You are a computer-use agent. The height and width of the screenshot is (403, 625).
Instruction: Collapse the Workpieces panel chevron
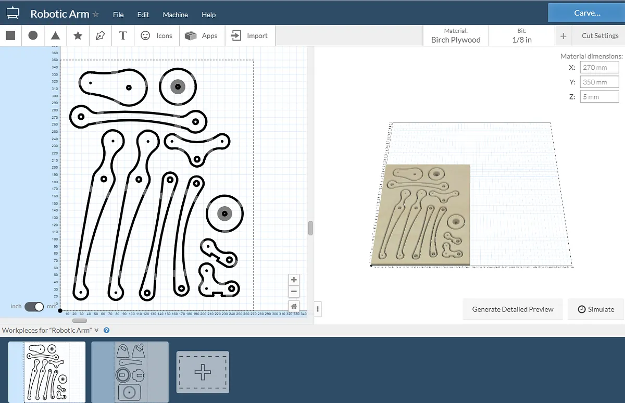pos(96,330)
